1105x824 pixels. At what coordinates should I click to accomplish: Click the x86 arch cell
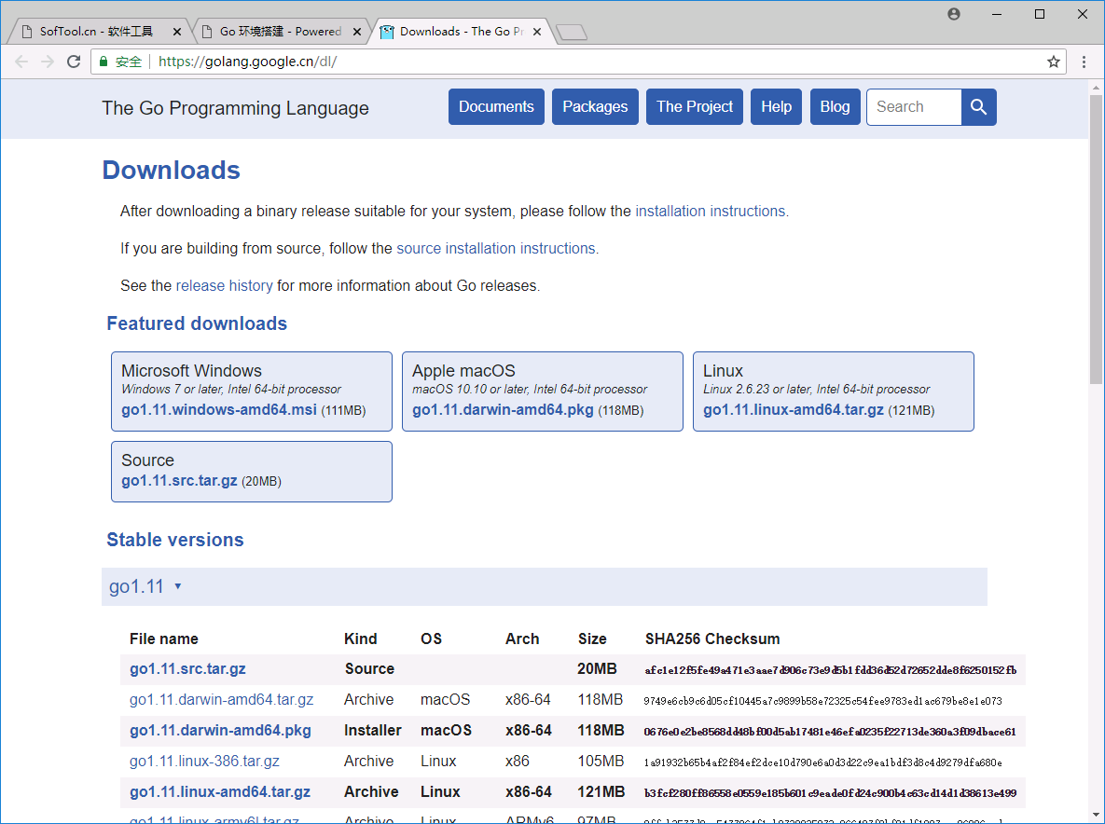click(x=518, y=762)
